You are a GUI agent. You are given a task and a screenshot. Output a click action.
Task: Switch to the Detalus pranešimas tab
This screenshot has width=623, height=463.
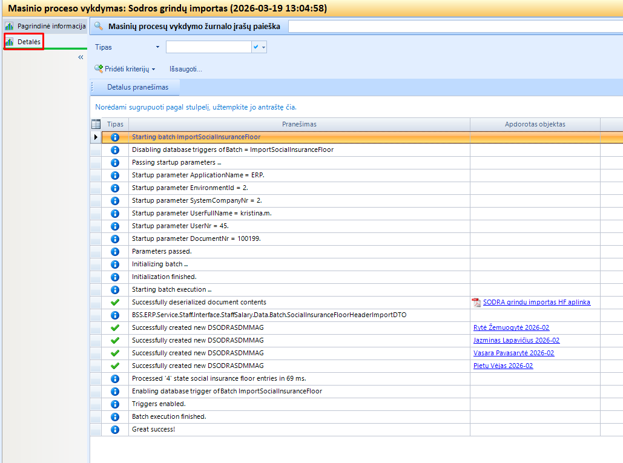(138, 87)
